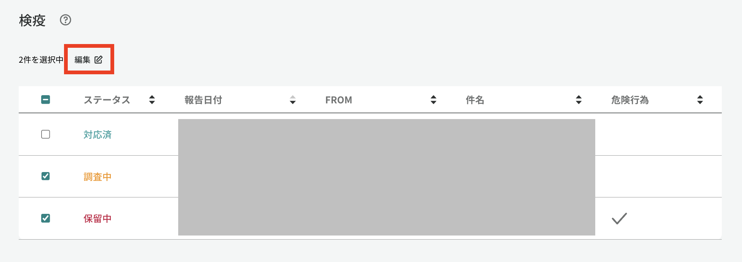Viewport: 742px width, 262px height.
Task: Click the 危険行為 column header label
Action: [630, 100]
